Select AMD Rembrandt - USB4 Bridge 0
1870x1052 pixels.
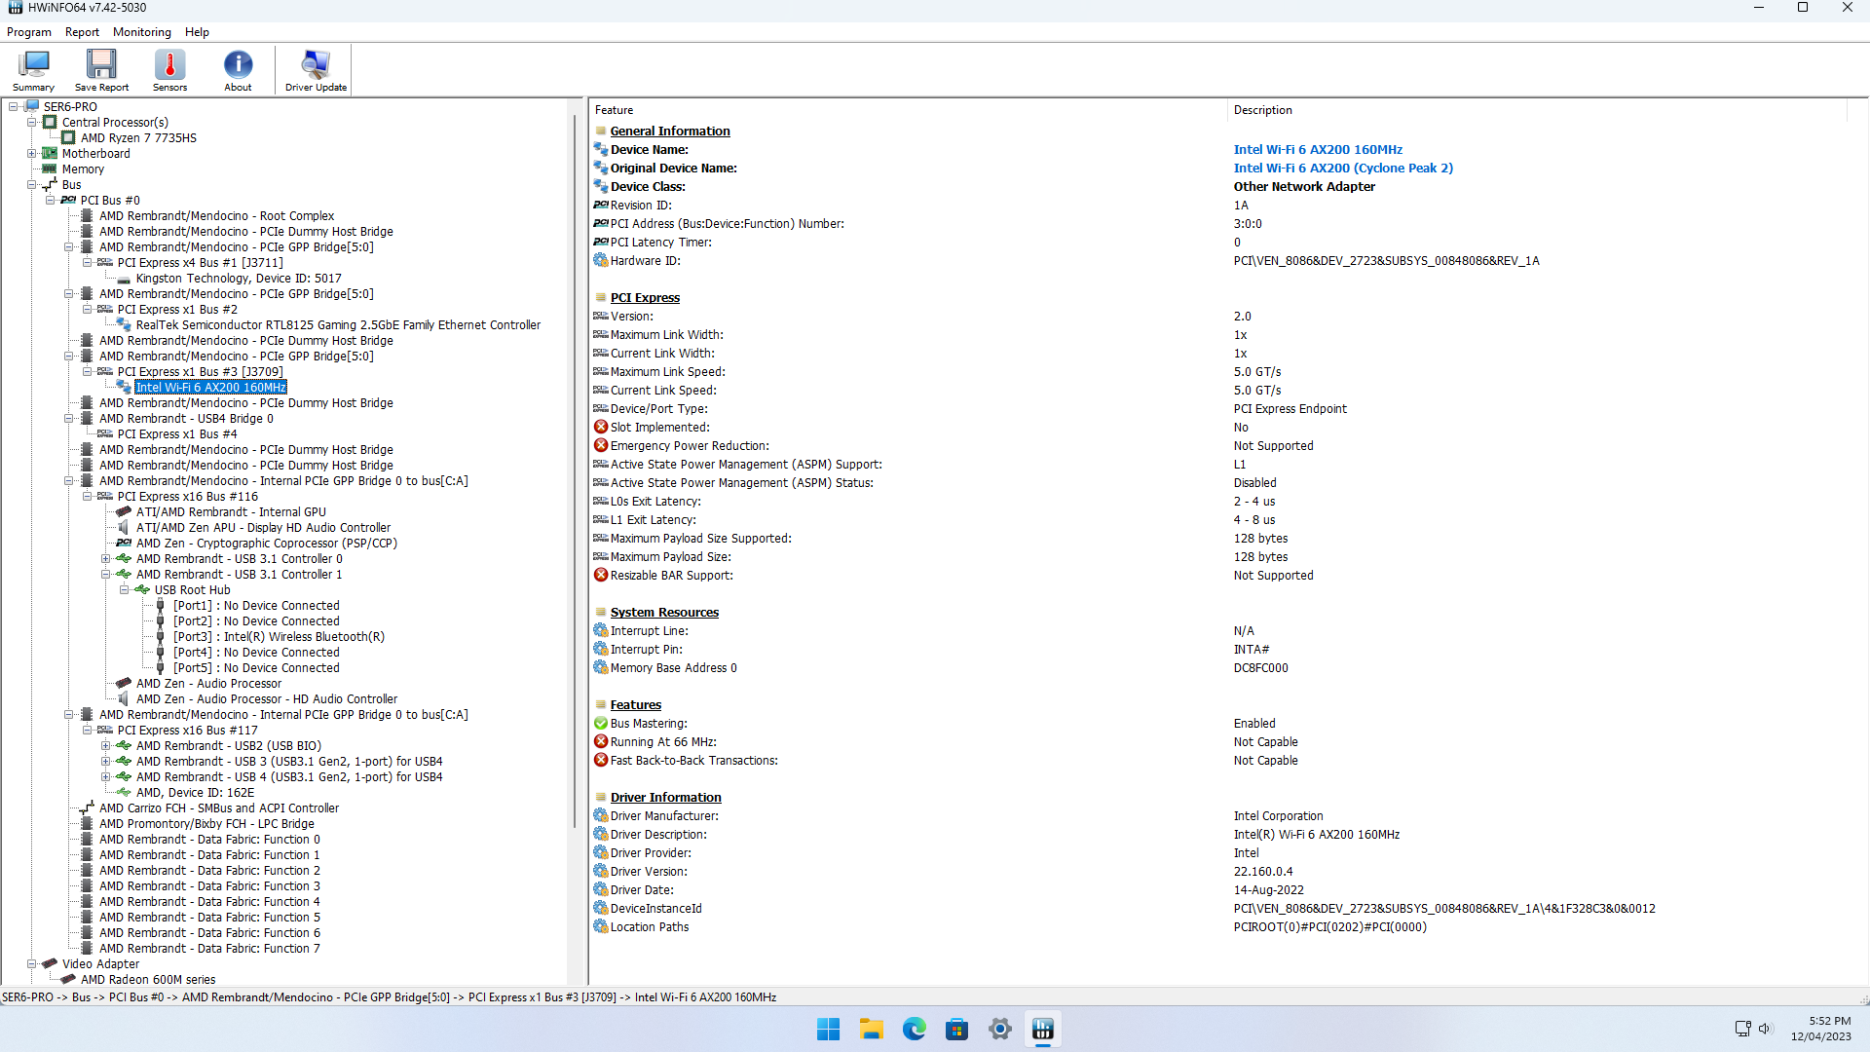(x=186, y=419)
